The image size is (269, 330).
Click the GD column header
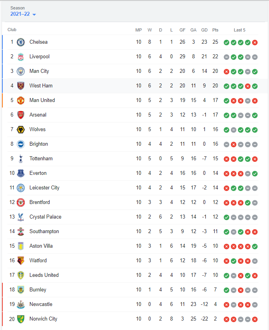[x=204, y=30]
